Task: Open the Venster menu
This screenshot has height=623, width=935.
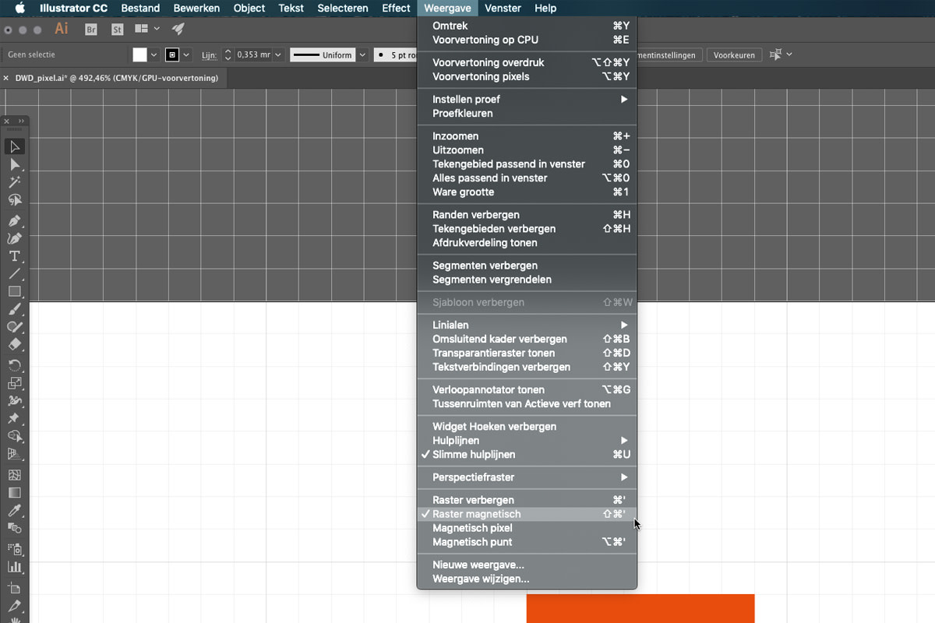Action: [503, 8]
